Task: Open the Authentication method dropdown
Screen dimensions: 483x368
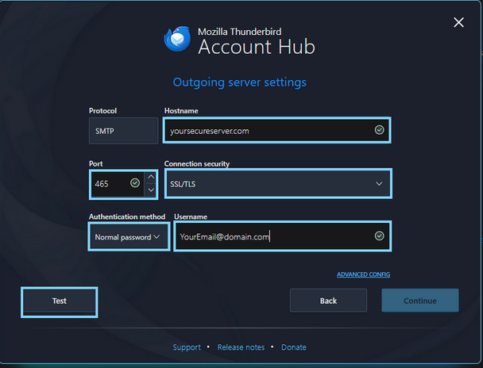Action: click(128, 236)
